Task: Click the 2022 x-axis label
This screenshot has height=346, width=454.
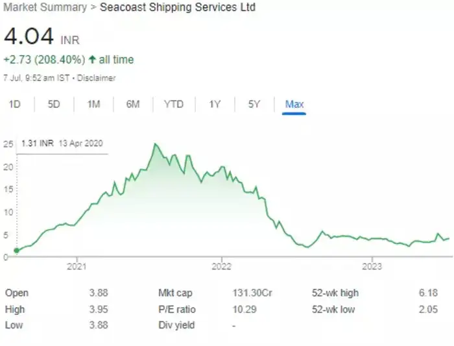Action: [x=221, y=266]
